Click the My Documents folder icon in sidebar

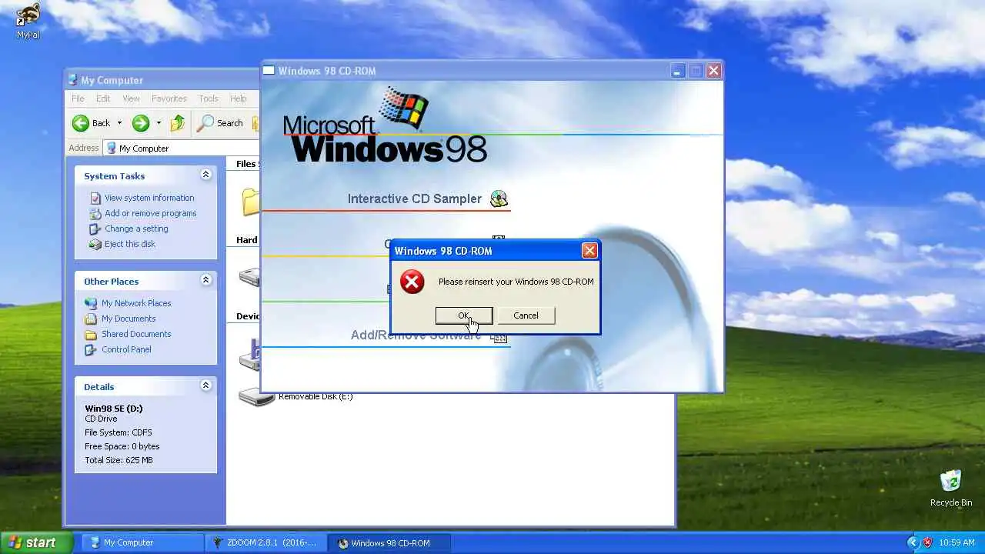coord(91,319)
